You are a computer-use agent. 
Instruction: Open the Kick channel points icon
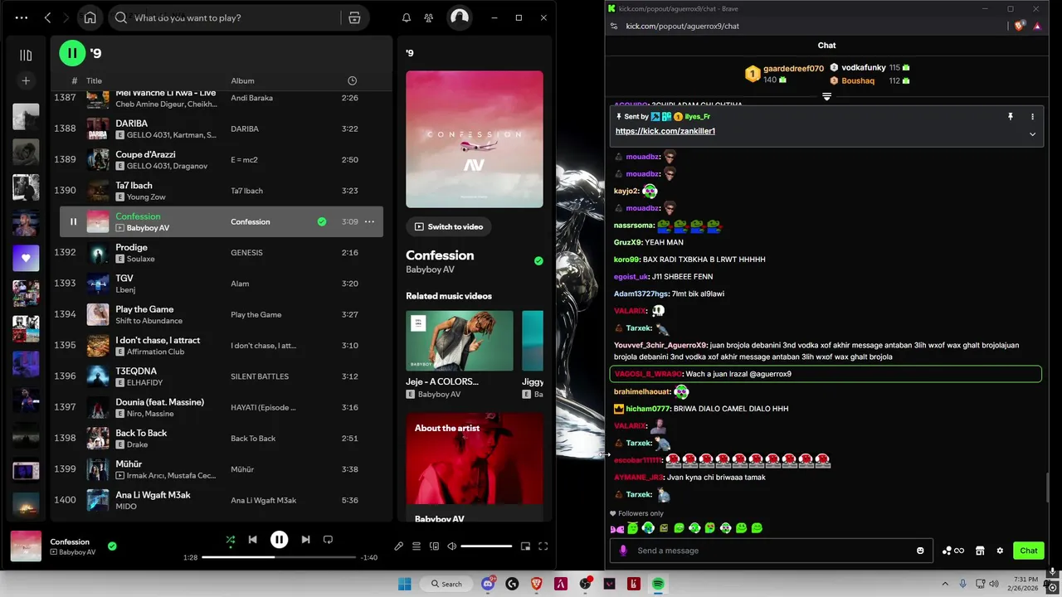pos(952,551)
